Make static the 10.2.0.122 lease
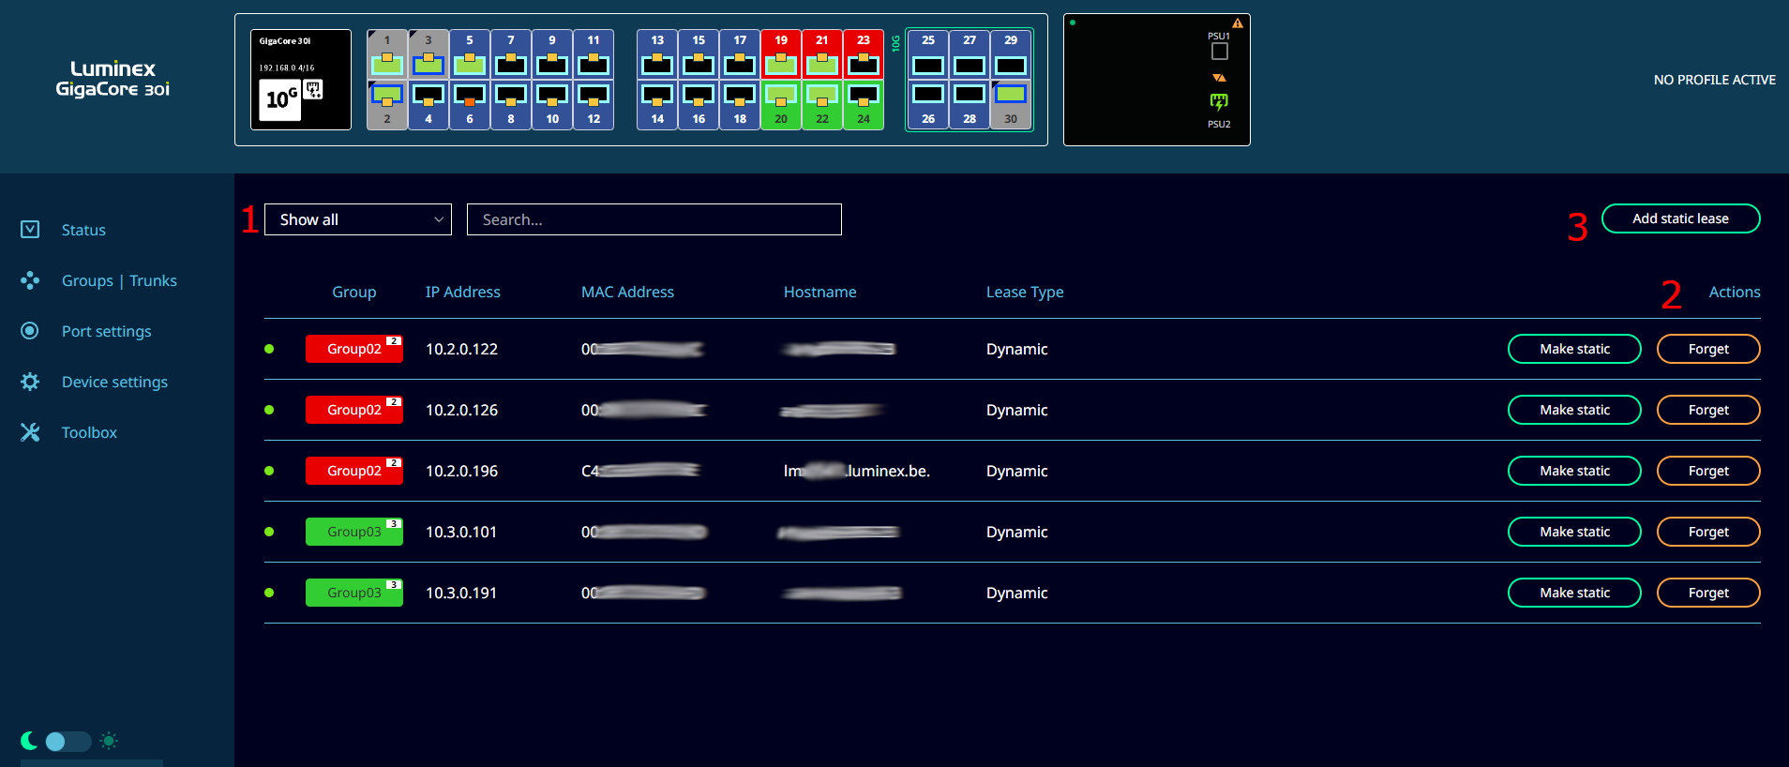The image size is (1789, 767). pos(1573,349)
